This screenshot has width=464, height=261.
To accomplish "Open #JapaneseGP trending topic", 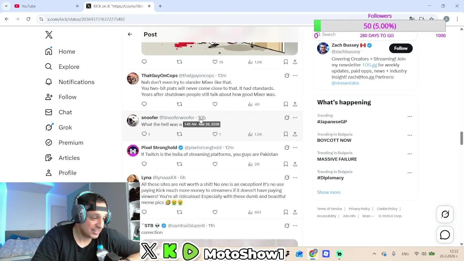I will (332, 122).
